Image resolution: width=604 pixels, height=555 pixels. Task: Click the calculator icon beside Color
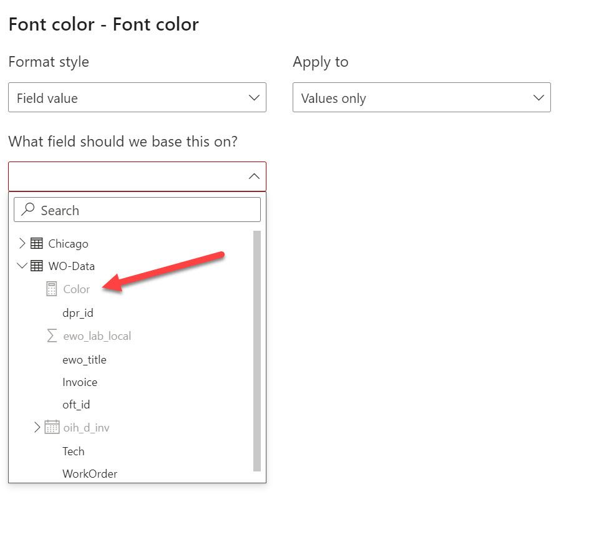(x=51, y=289)
